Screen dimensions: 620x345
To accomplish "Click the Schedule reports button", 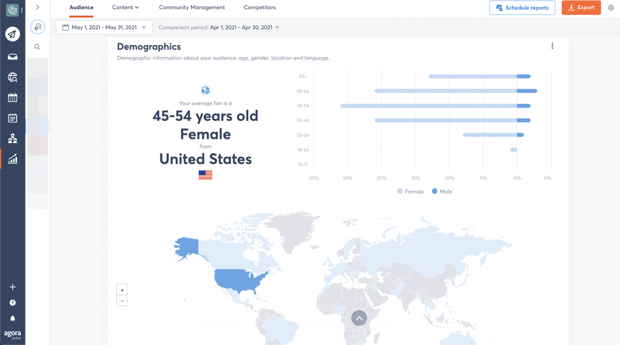I will [x=522, y=8].
